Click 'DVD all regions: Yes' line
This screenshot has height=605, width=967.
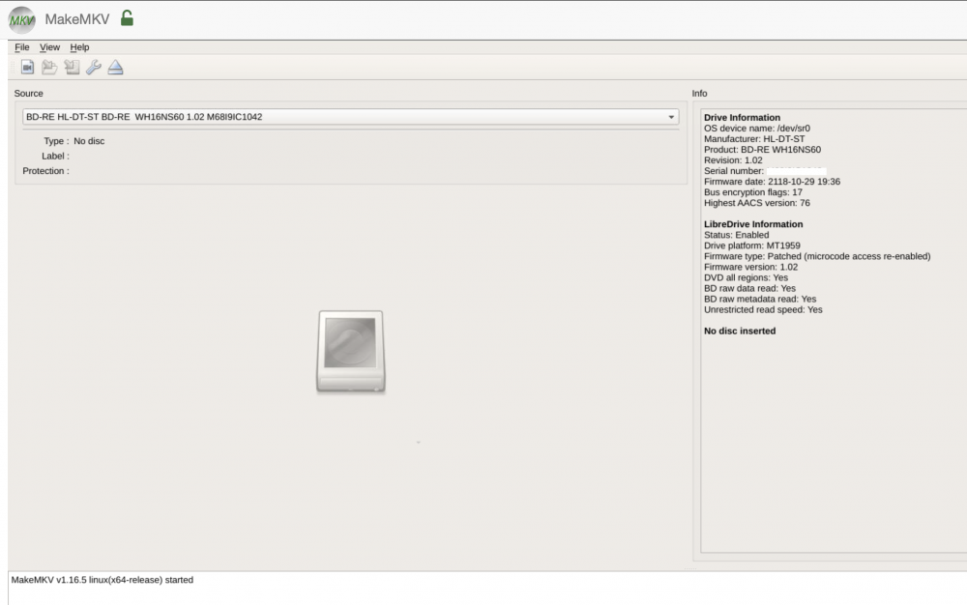pos(747,278)
